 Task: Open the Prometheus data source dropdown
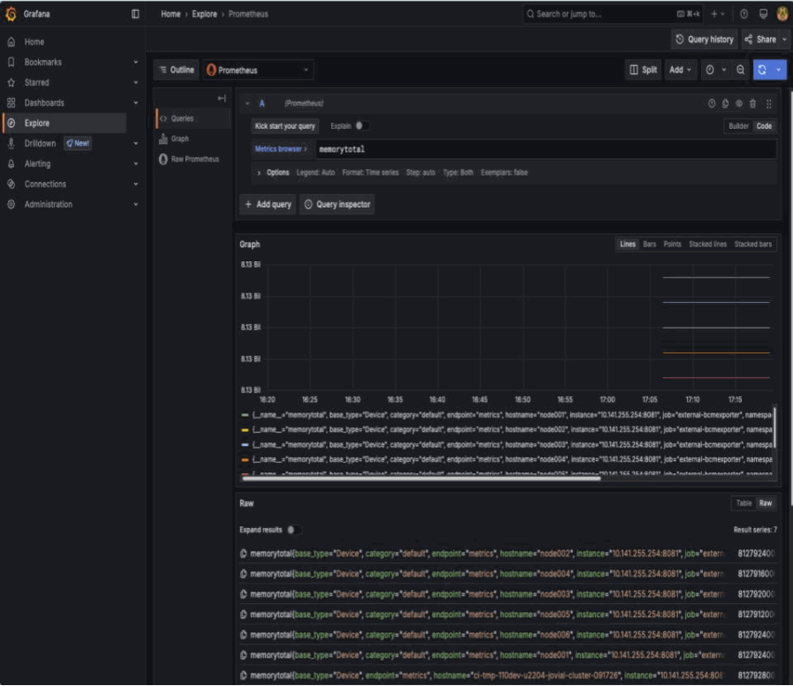click(258, 70)
